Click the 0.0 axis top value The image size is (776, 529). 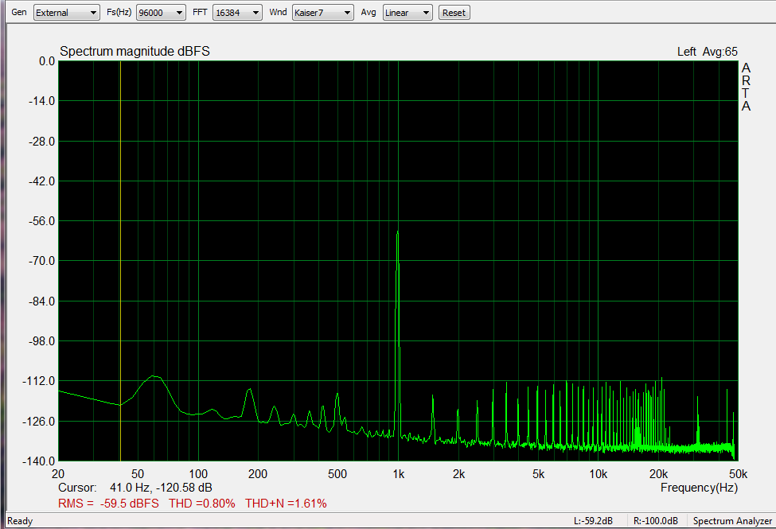click(47, 61)
